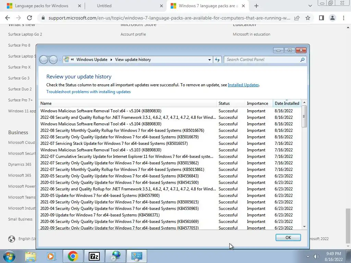Open the Account profile link
The width and height of the screenshot is (351, 263).
(133, 34)
